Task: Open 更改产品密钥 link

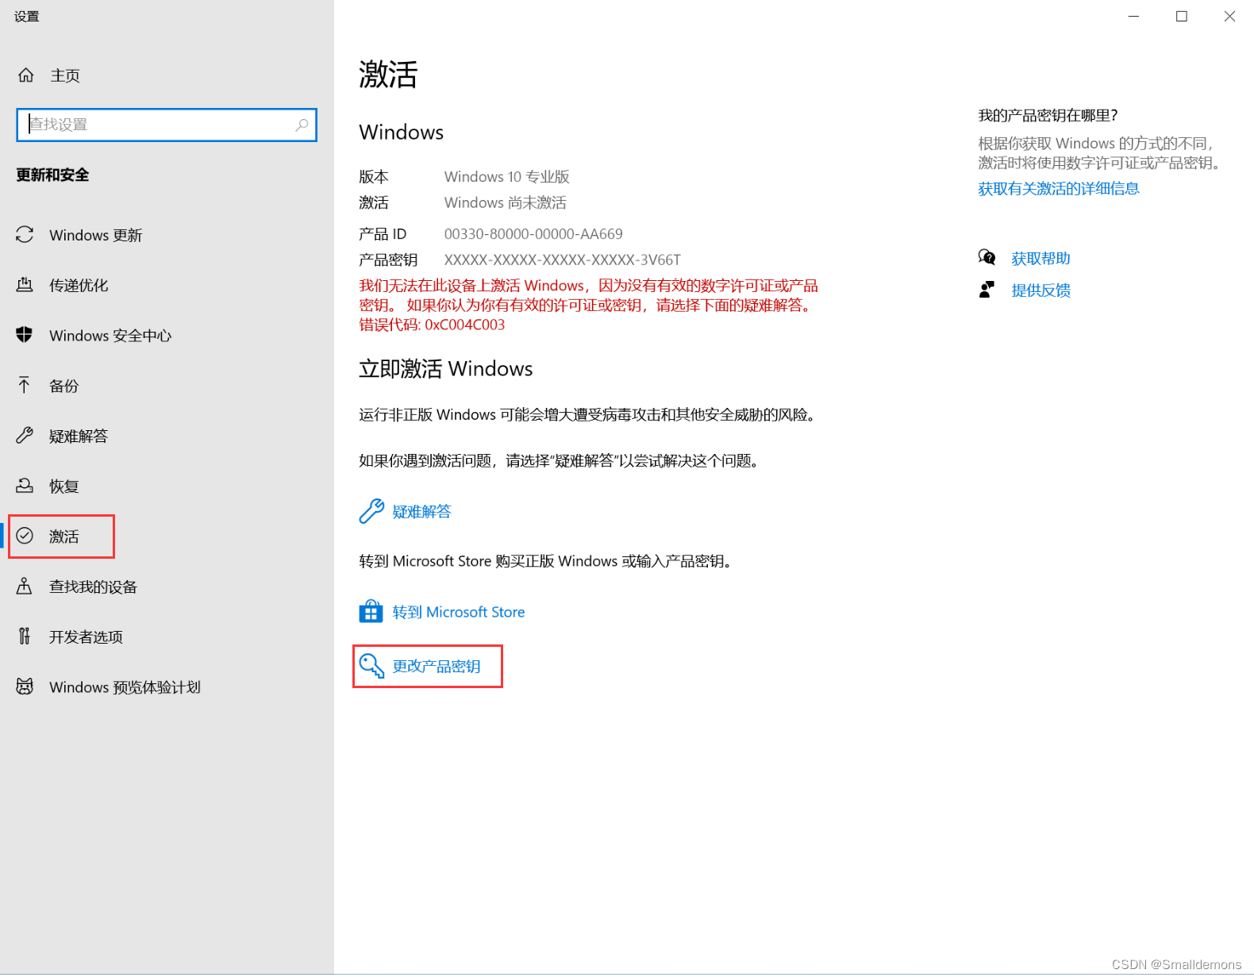Action: click(437, 666)
